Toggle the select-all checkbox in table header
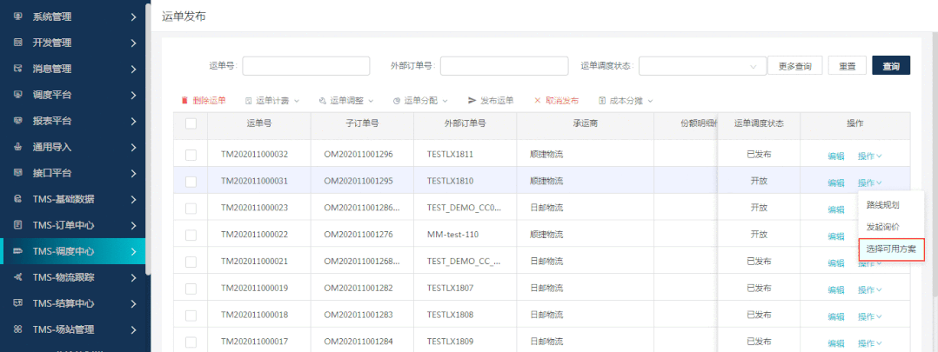Viewport: 938px width, 352px height. click(191, 124)
